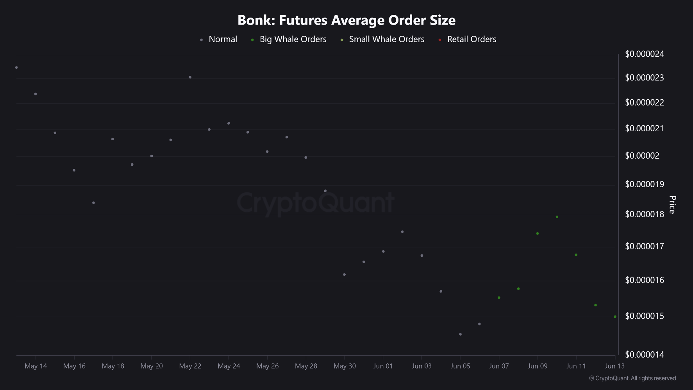
Task: Click the vertical Price axis title
Action: click(672, 205)
